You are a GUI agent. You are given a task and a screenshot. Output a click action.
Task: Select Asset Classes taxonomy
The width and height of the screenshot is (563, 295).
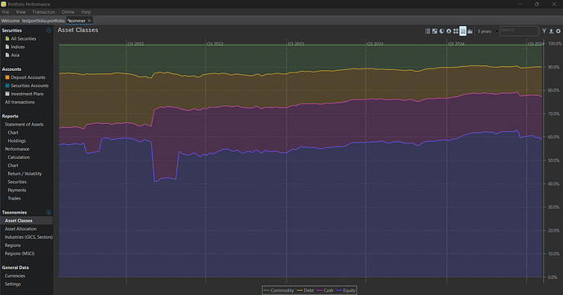point(18,221)
